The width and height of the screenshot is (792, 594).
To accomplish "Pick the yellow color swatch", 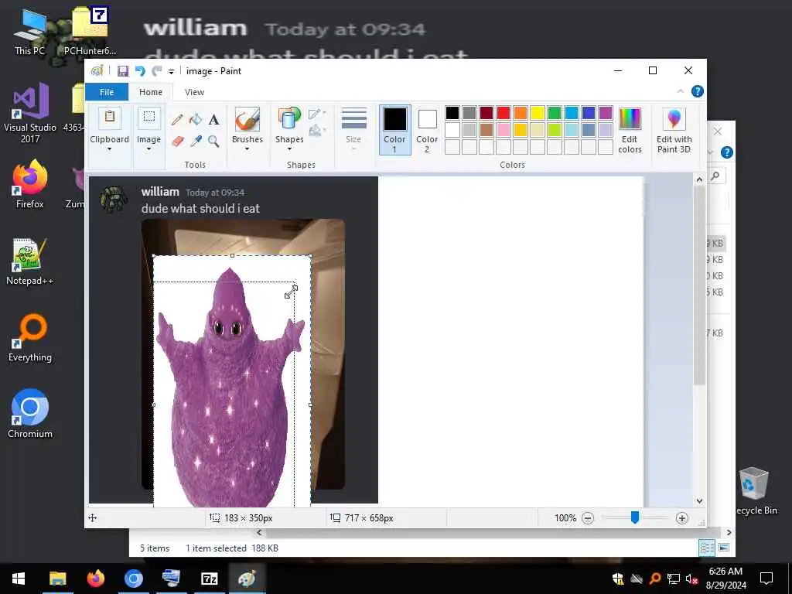I will pos(538,113).
